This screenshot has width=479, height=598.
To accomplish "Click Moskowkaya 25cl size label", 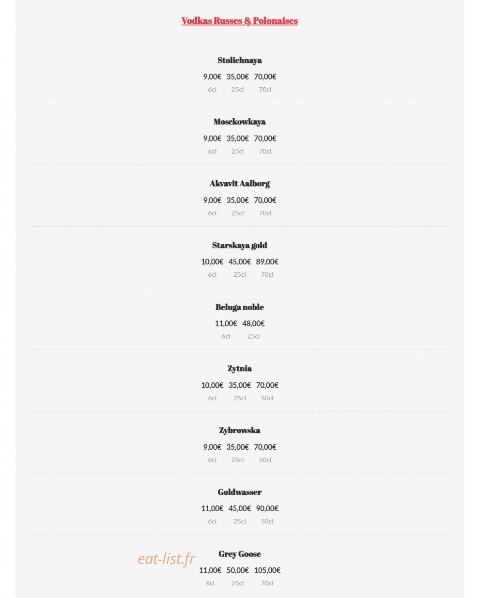I will [x=237, y=151].
